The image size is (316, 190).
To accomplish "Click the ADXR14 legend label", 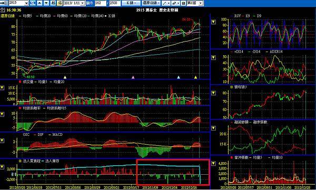I will [x=276, y=52].
